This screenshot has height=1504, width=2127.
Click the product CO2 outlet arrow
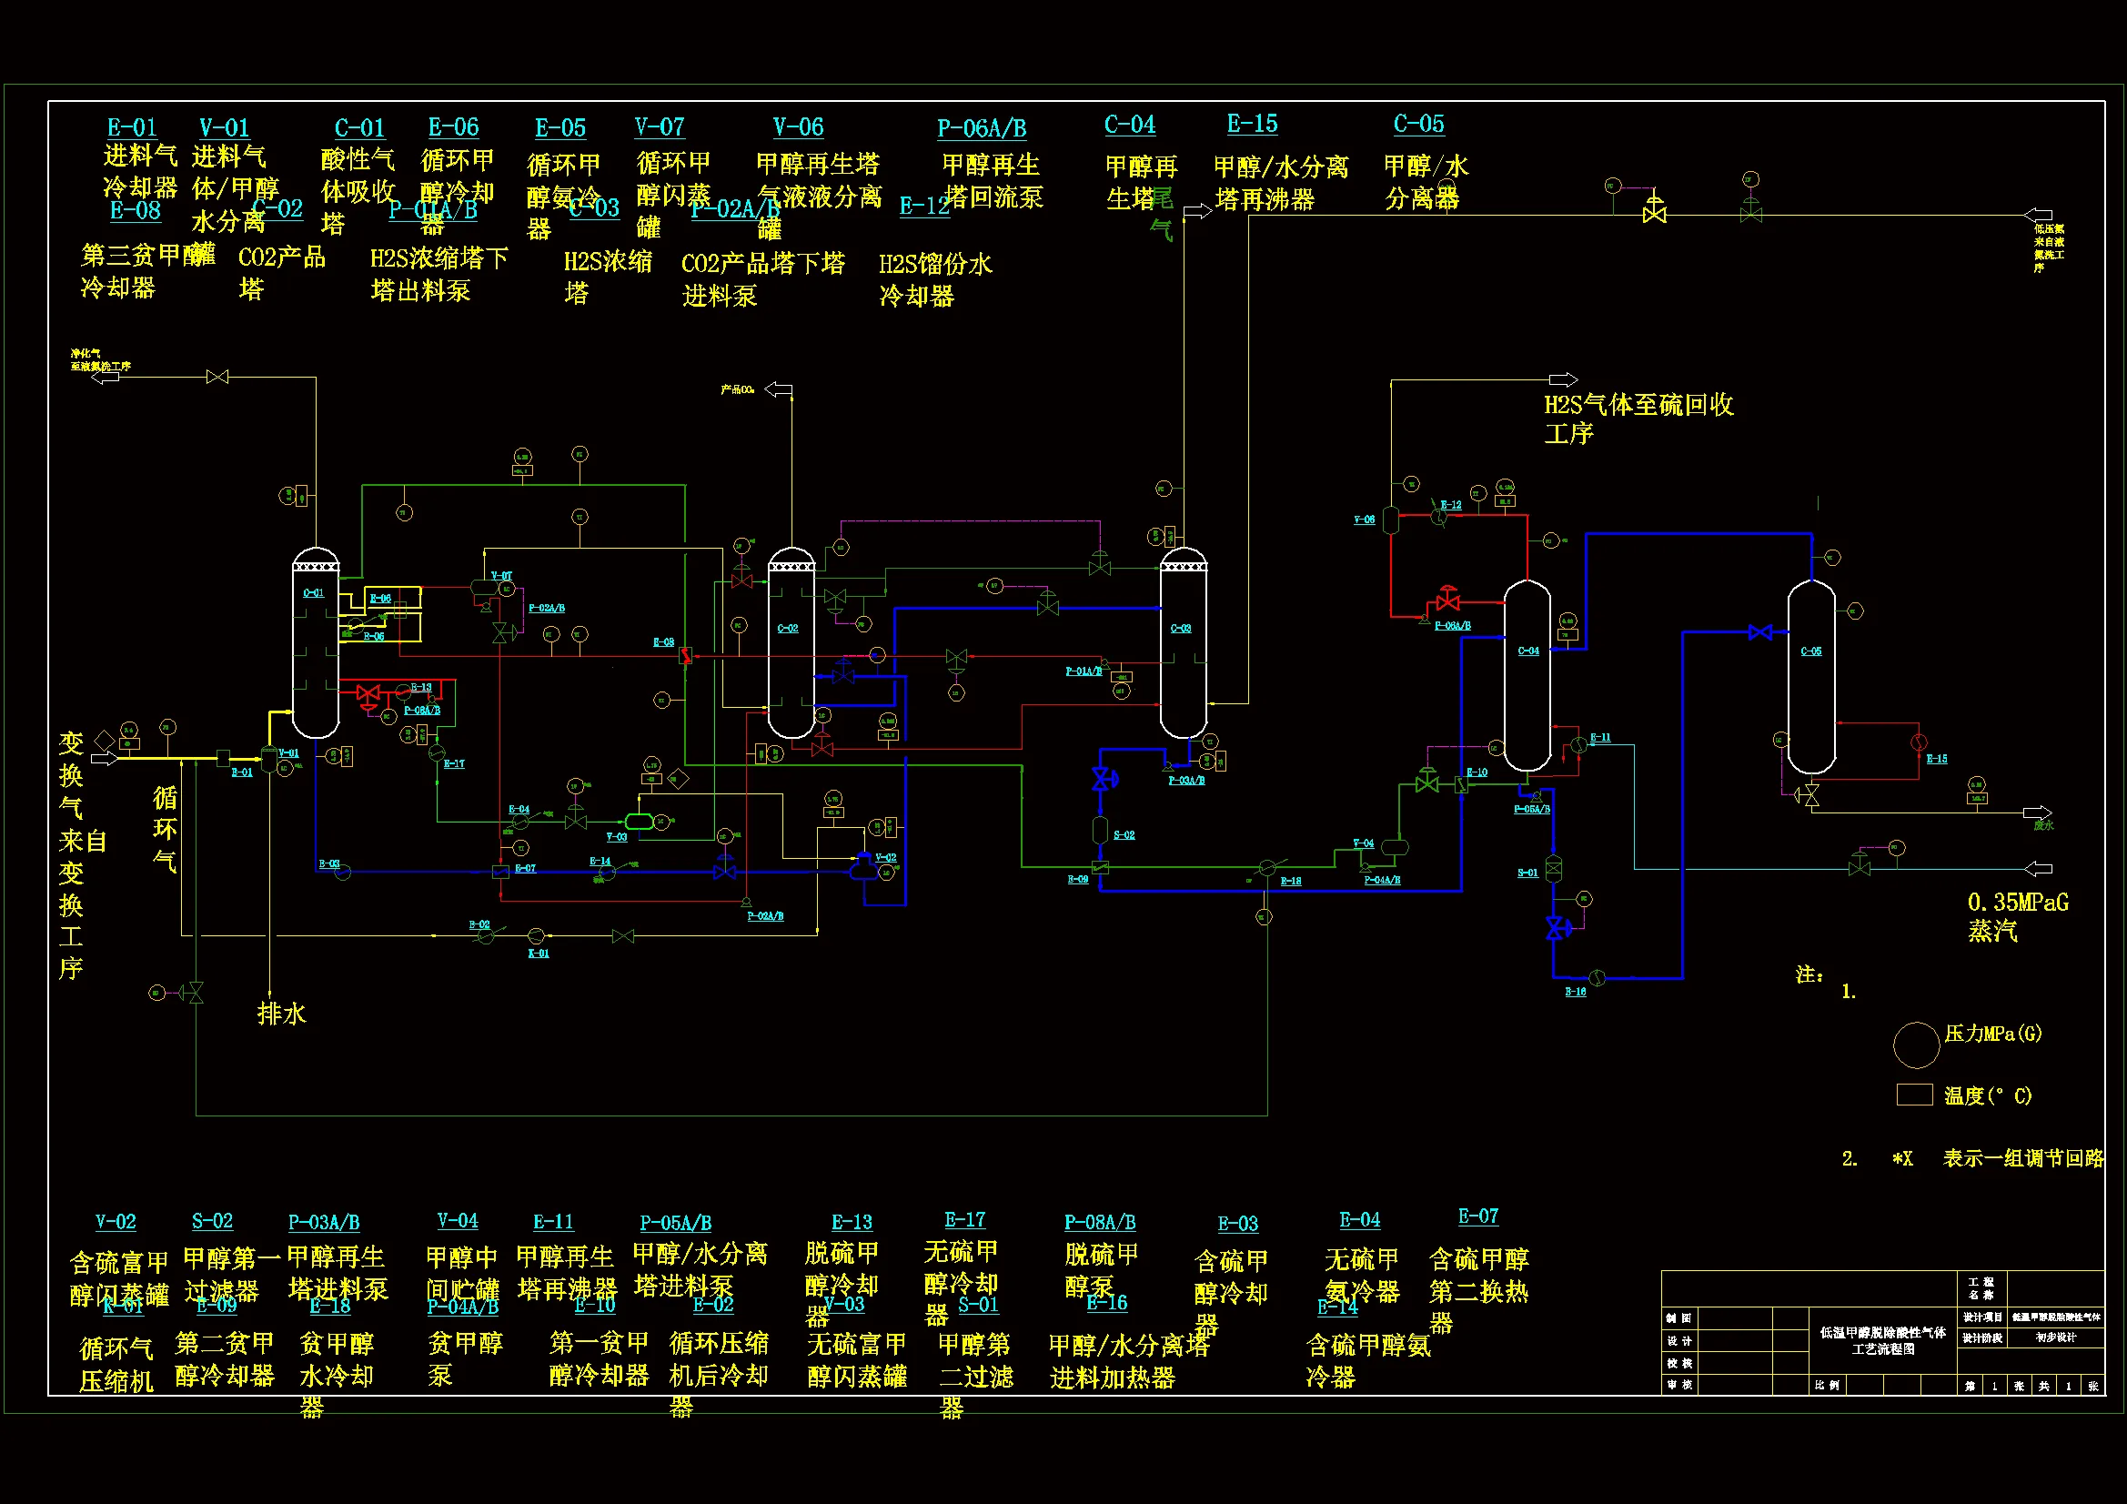coord(778,389)
